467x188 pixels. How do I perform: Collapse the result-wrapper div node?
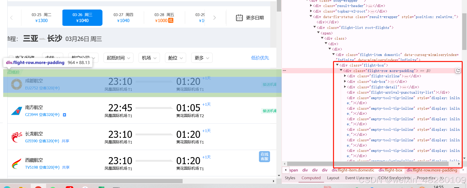coord(311,17)
